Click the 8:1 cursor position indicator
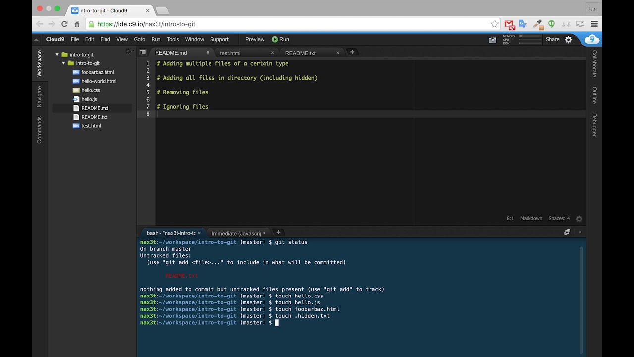Viewport: 634px width, 357px height. 510,218
